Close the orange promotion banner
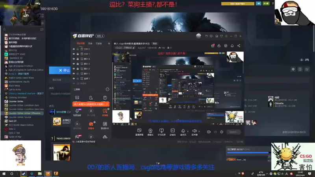Image resolution: width=315 pixels, height=177 pixels. pyautogui.click(x=107, y=104)
